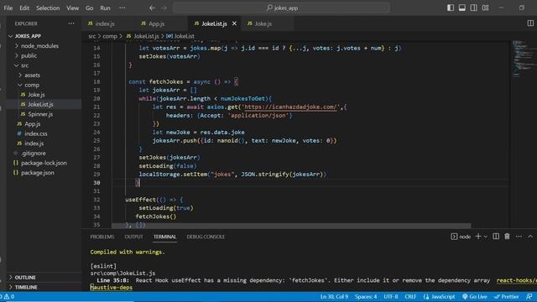Show more menu items via ellipsis
The height and width of the screenshot is (302, 537).
pyautogui.click(x=122, y=8)
